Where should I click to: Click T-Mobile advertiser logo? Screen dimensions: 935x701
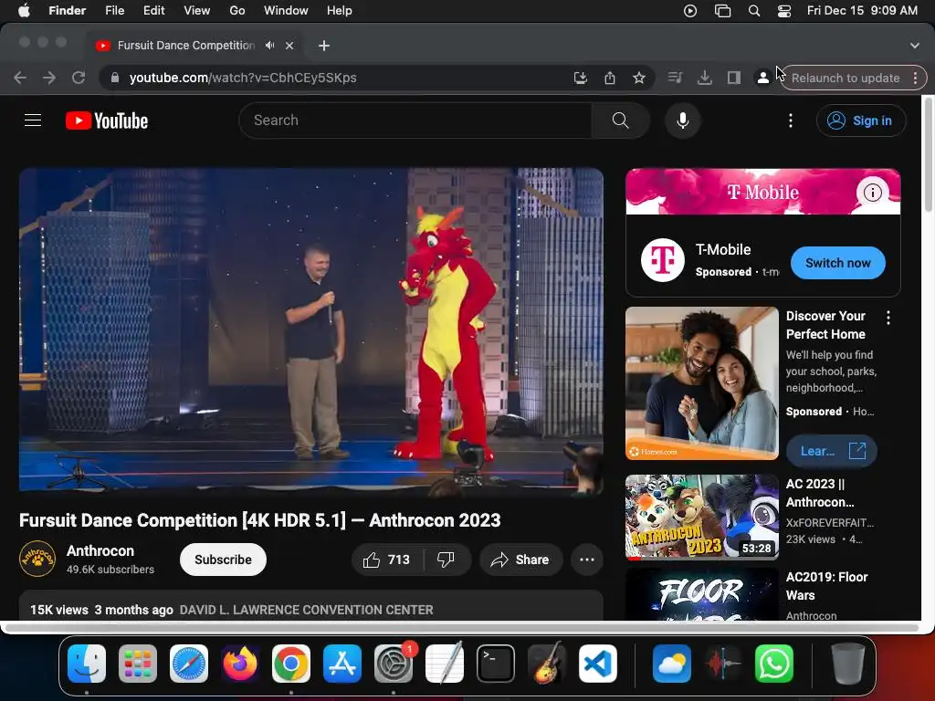[x=663, y=260]
